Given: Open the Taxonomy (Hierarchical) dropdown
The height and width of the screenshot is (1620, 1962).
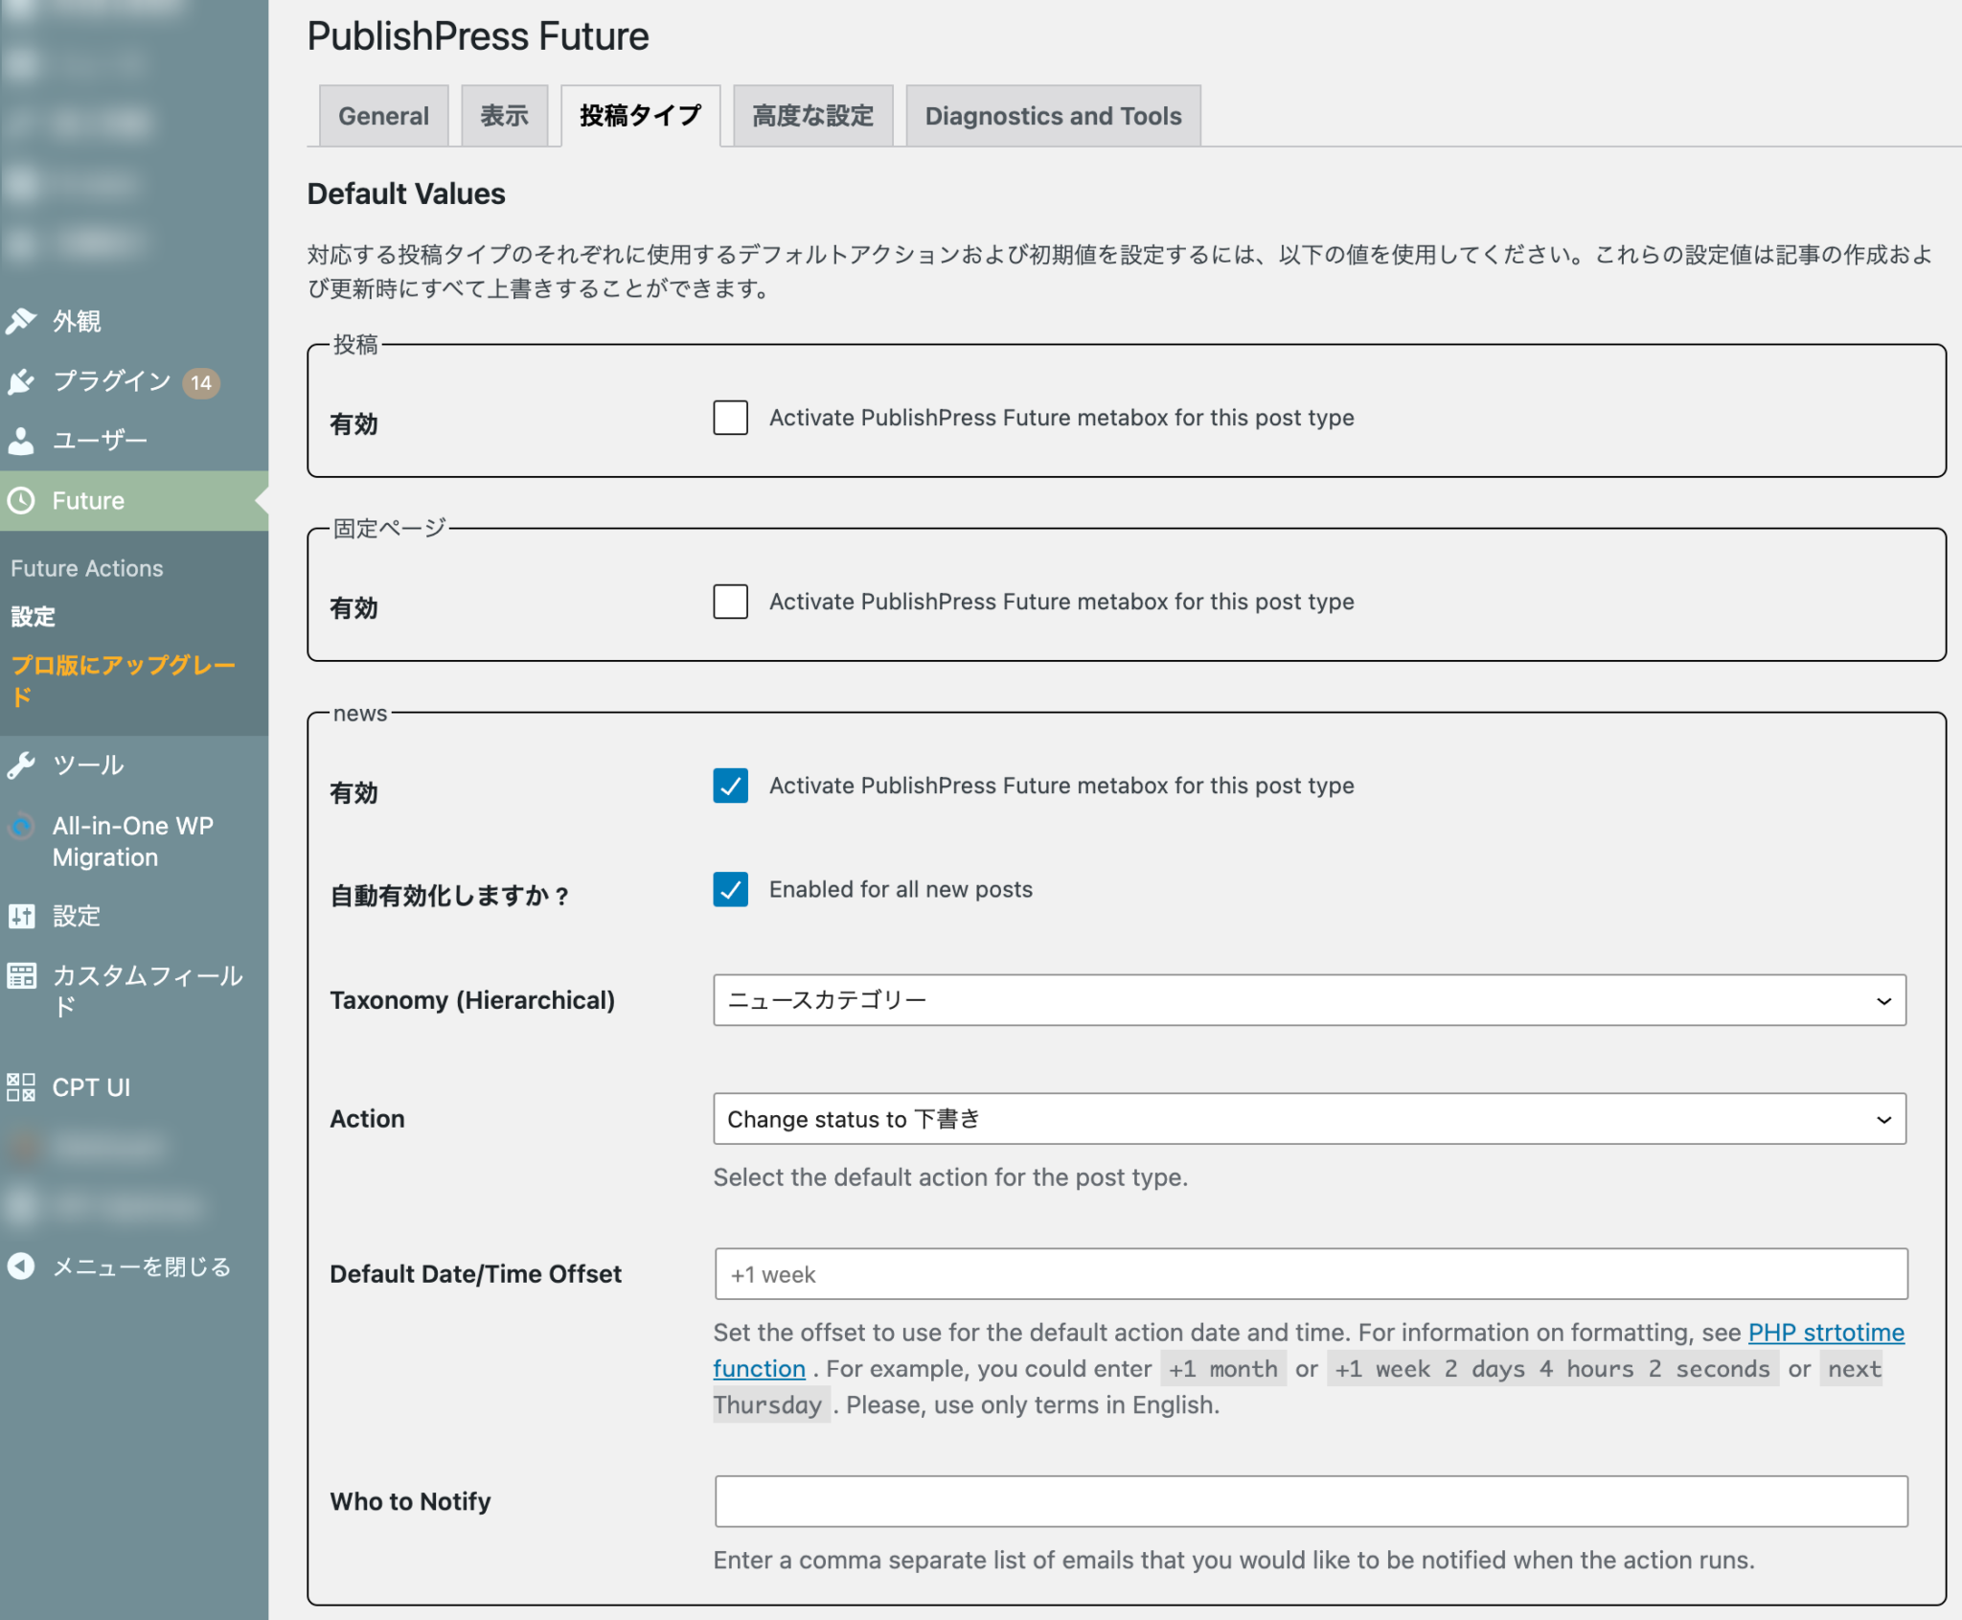Looking at the screenshot, I should click(x=1310, y=999).
